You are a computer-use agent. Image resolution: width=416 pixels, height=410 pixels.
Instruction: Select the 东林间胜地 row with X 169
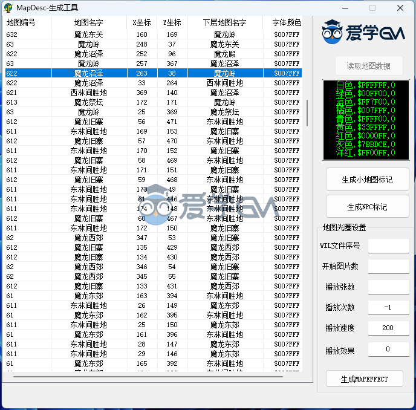click(154, 131)
